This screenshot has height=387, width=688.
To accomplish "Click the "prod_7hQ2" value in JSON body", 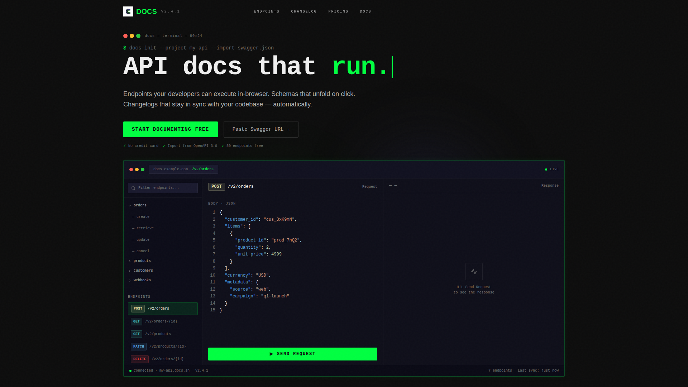I will pyautogui.click(x=285, y=240).
